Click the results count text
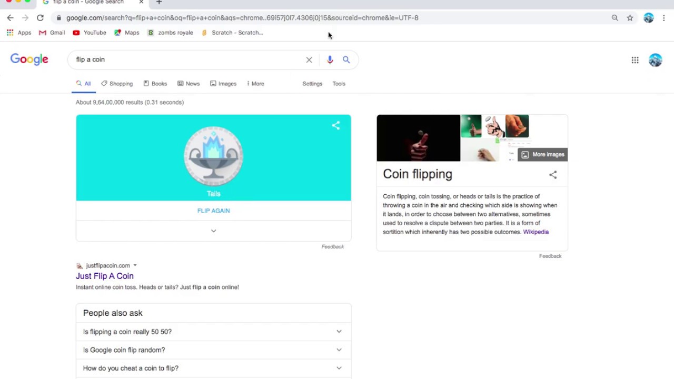674x379 pixels. [x=130, y=103]
